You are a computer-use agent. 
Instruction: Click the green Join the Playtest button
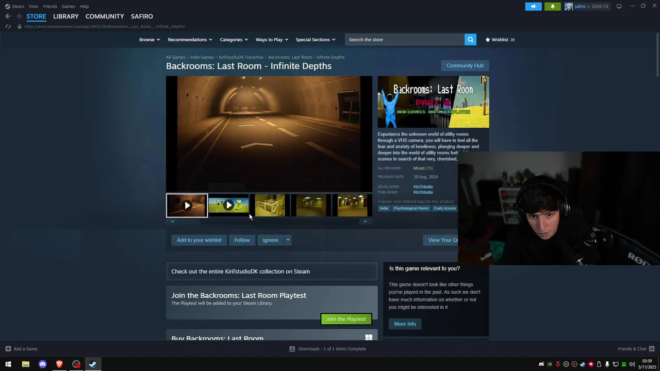pos(346,319)
